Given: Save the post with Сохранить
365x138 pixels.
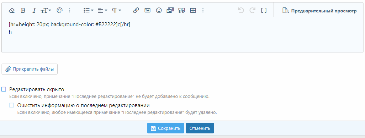Looking at the screenshot, I should 165,128.
